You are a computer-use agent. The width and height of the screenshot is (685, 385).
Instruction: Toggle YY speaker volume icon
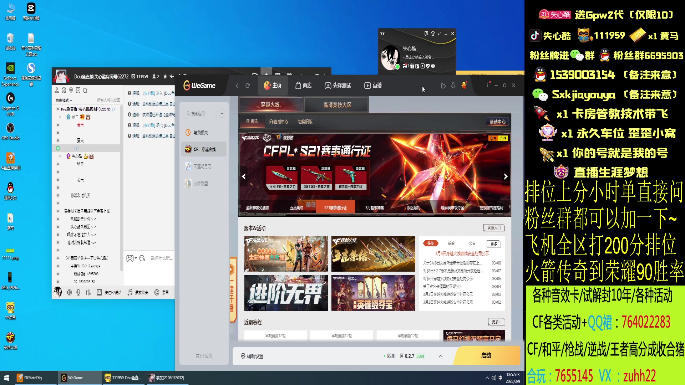pyautogui.click(x=69, y=292)
